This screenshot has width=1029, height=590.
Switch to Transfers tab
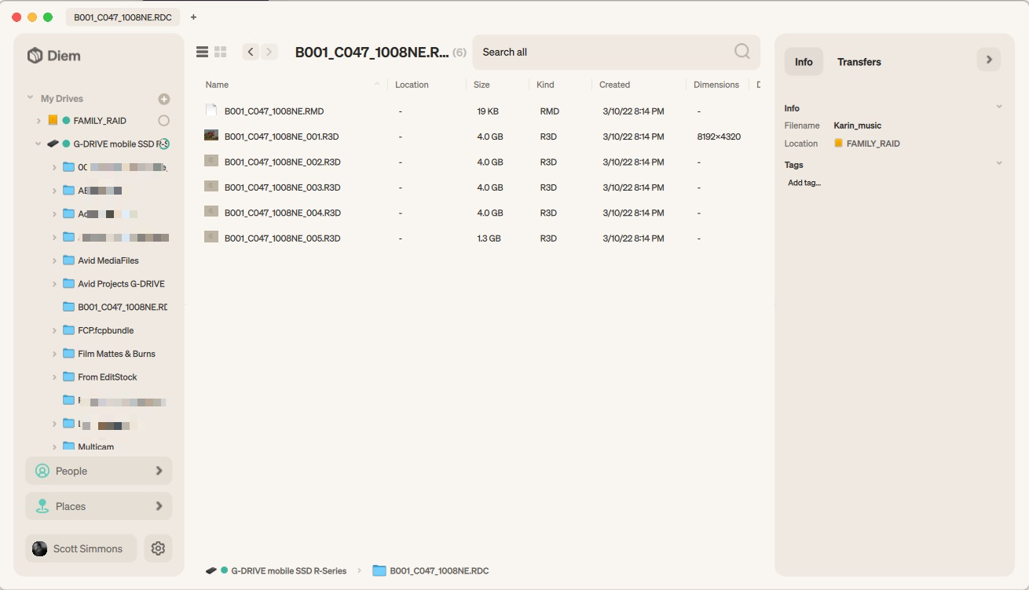[x=859, y=62]
